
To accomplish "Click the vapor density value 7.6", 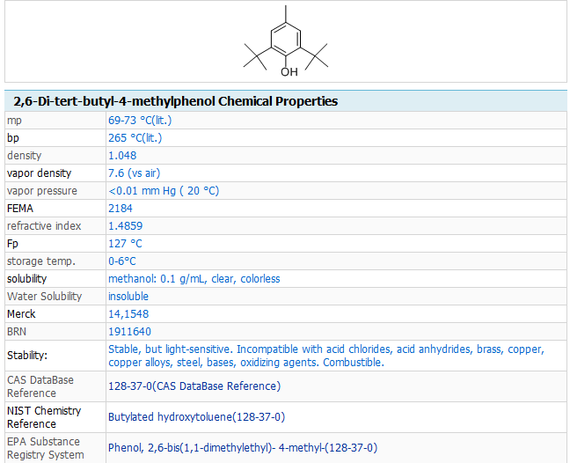I will tap(134, 173).
